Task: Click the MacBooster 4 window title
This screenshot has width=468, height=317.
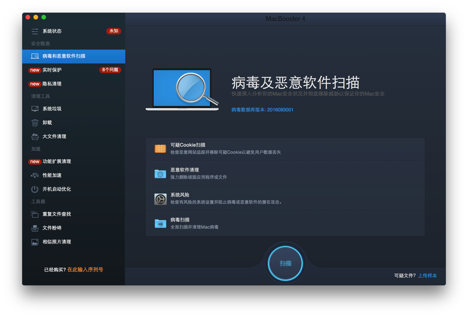Action: (285, 19)
